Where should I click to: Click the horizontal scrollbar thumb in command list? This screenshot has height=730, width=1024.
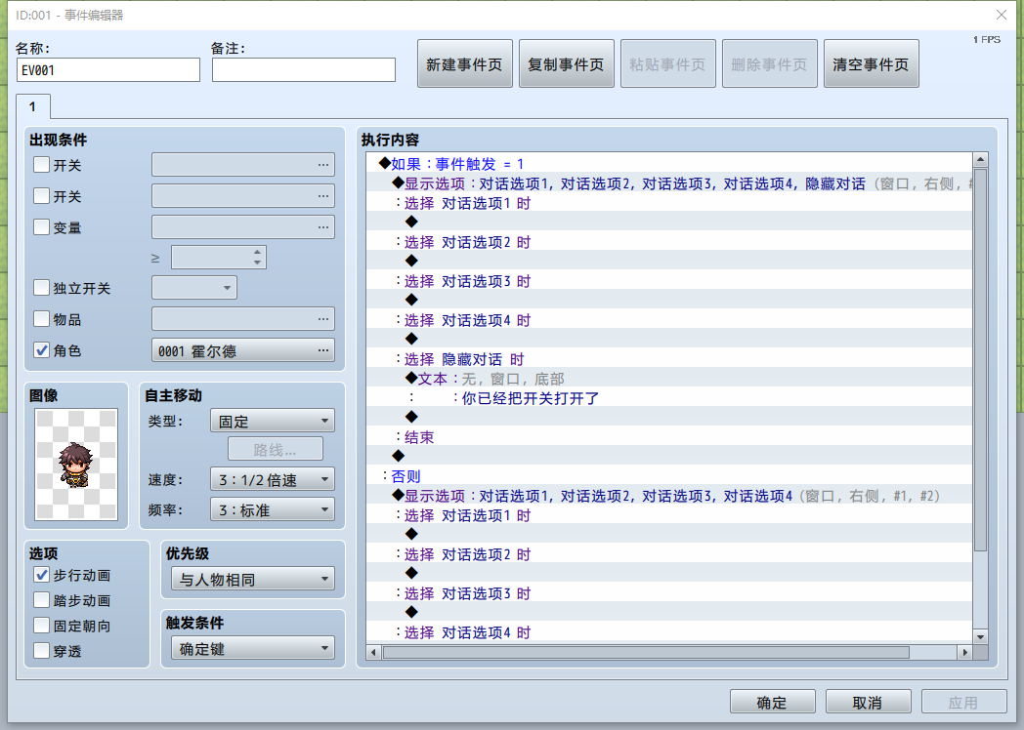pyautogui.click(x=646, y=652)
